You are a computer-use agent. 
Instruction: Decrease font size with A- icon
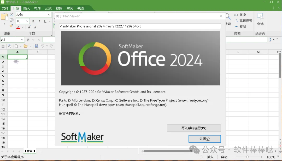(x=35, y=27)
